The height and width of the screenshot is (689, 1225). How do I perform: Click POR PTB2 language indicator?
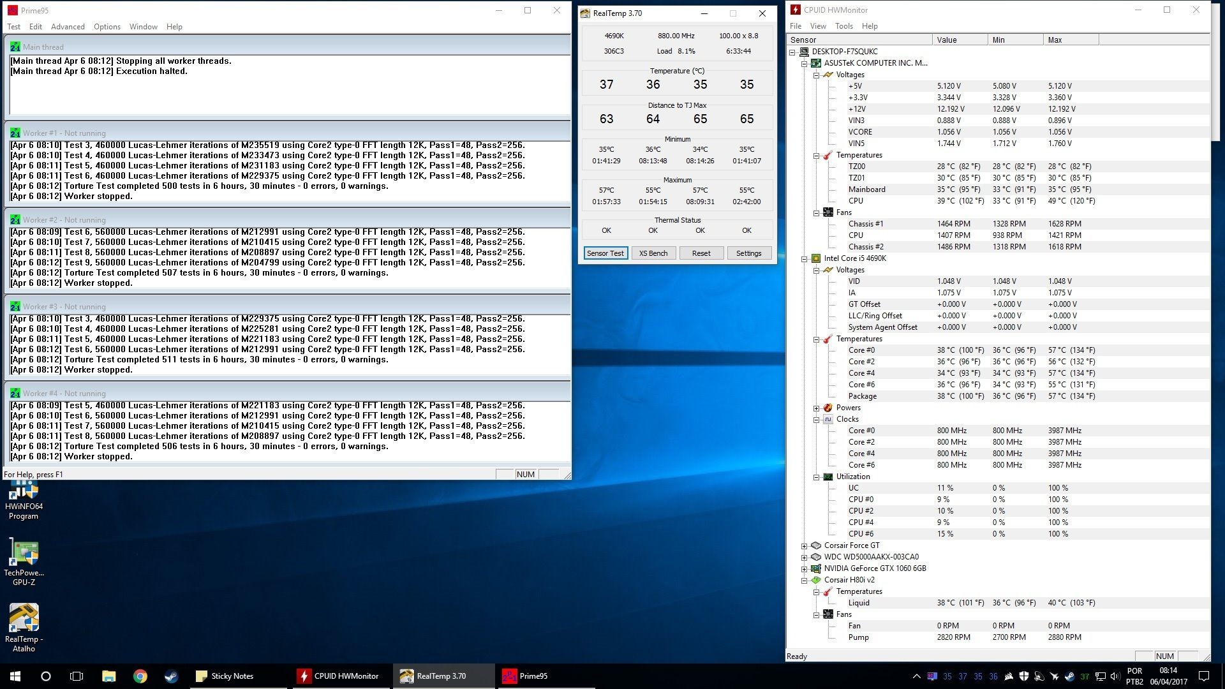click(x=1135, y=676)
